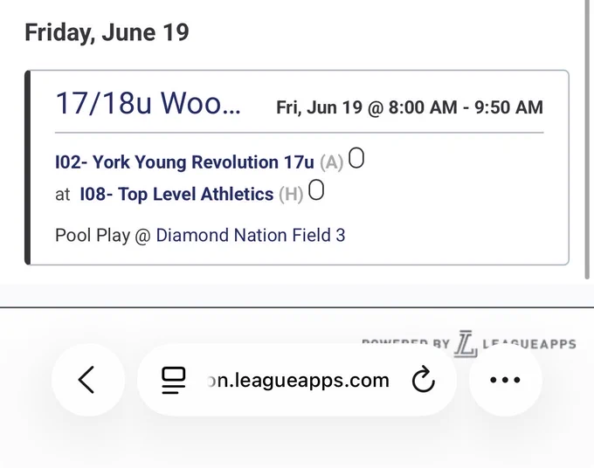This screenshot has height=468, width=594.
Task: Click the (A) away marker
Action: [331, 162]
